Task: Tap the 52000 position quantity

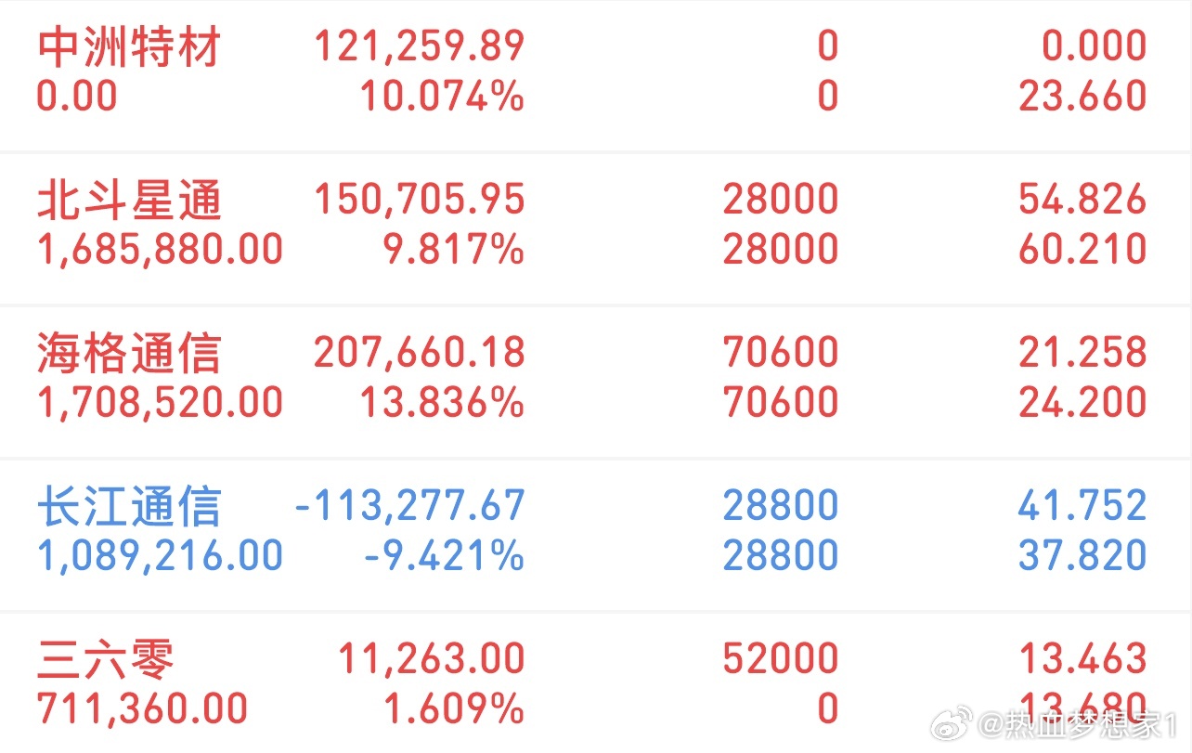Action: 781,659
